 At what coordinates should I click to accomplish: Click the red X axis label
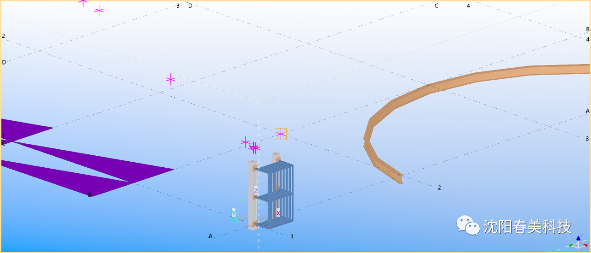tap(278, 213)
